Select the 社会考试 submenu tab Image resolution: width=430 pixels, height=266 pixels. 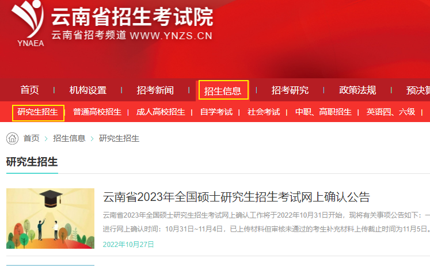click(264, 112)
